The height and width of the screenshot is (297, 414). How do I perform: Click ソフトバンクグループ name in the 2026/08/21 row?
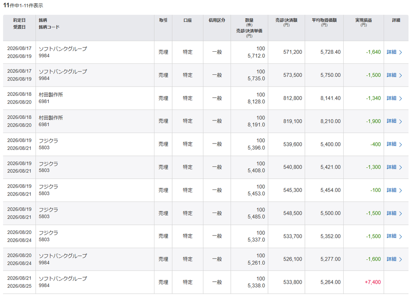63,278
